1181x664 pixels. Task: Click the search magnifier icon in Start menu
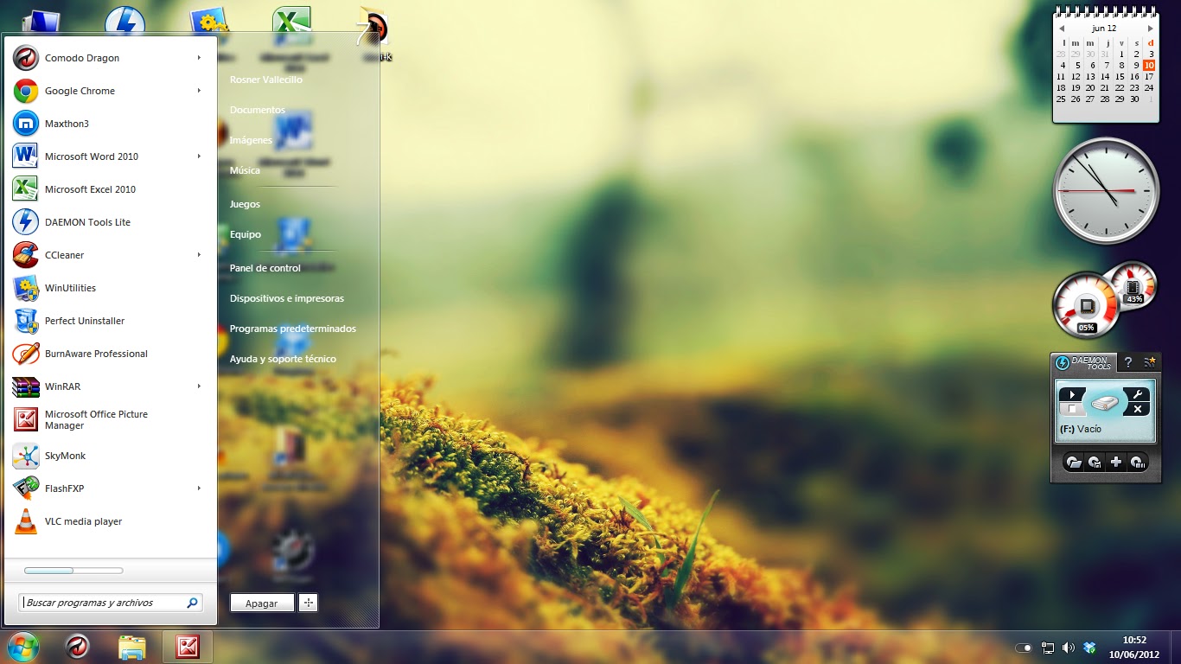click(x=192, y=603)
